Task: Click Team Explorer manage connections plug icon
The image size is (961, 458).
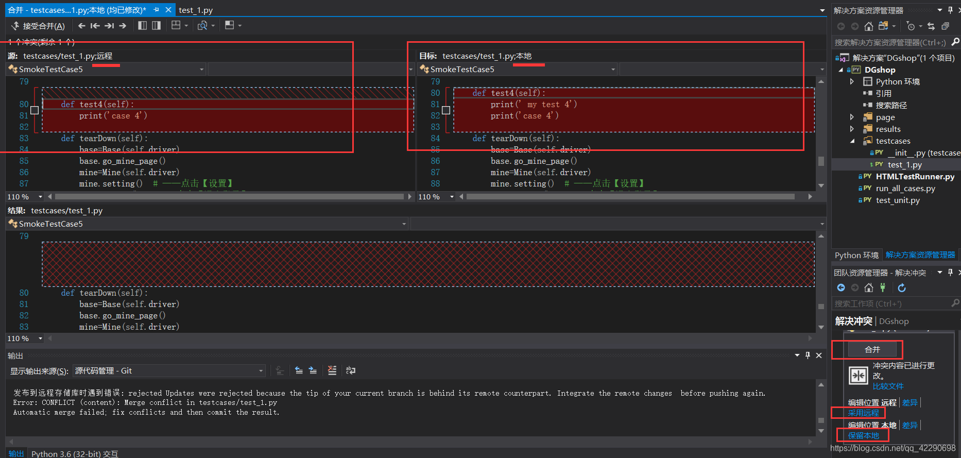Action: [883, 287]
